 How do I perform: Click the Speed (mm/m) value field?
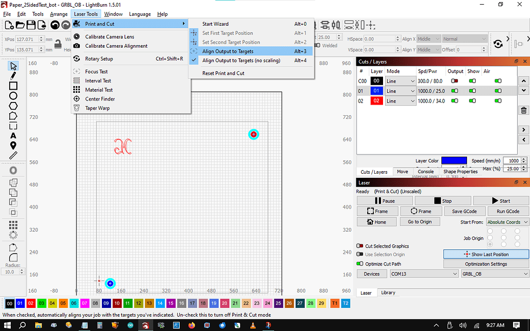pyautogui.click(x=512, y=160)
